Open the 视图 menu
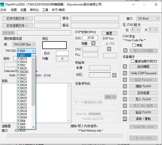This screenshot has width=162, height=145. (x=14, y=10)
